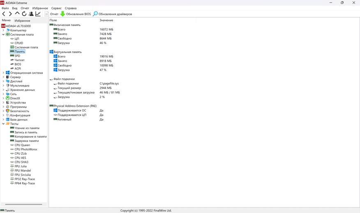This screenshot has height=213, width=360.
Task: Open the graph/benchmark results icon in the toolbar
Action: (x=38, y=14)
